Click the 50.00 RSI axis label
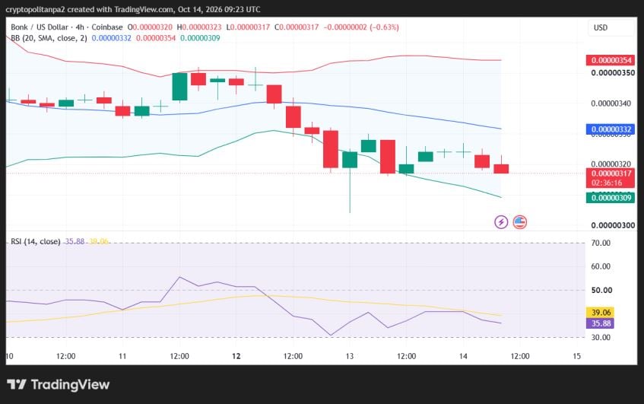Image resolution: width=644 pixels, height=404 pixels. tap(601, 290)
